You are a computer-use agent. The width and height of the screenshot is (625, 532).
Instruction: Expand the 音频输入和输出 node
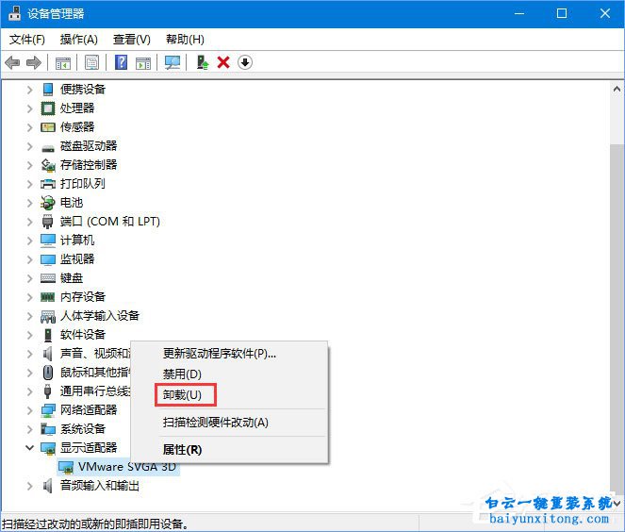coord(29,486)
